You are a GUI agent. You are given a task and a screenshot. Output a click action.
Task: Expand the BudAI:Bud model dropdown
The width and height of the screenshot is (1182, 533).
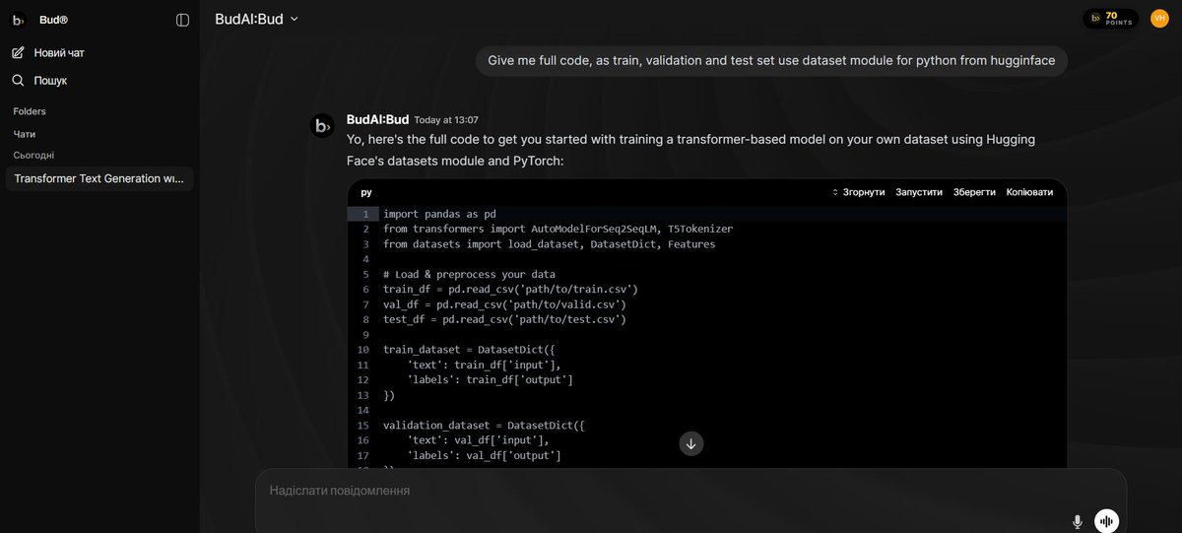pyautogui.click(x=257, y=19)
